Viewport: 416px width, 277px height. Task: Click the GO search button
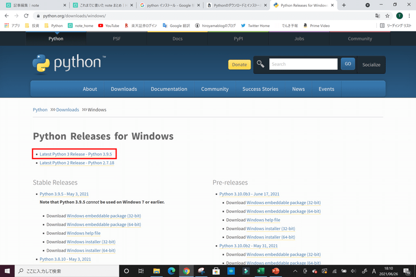pyautogui.click(x=348, y=64)
